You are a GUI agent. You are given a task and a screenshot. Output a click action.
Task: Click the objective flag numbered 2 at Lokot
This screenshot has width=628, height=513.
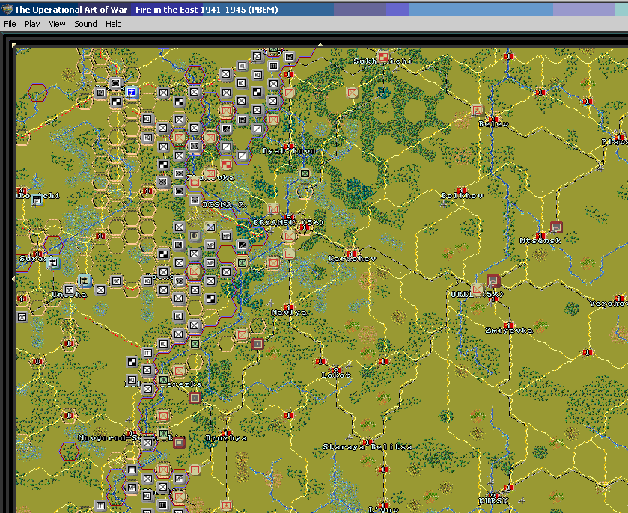335,370
